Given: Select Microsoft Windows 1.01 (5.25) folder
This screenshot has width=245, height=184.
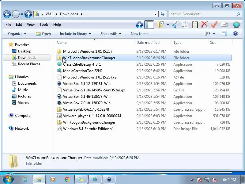Looking at the screenshot, I should pyautogui.click(x=143, y=52).
